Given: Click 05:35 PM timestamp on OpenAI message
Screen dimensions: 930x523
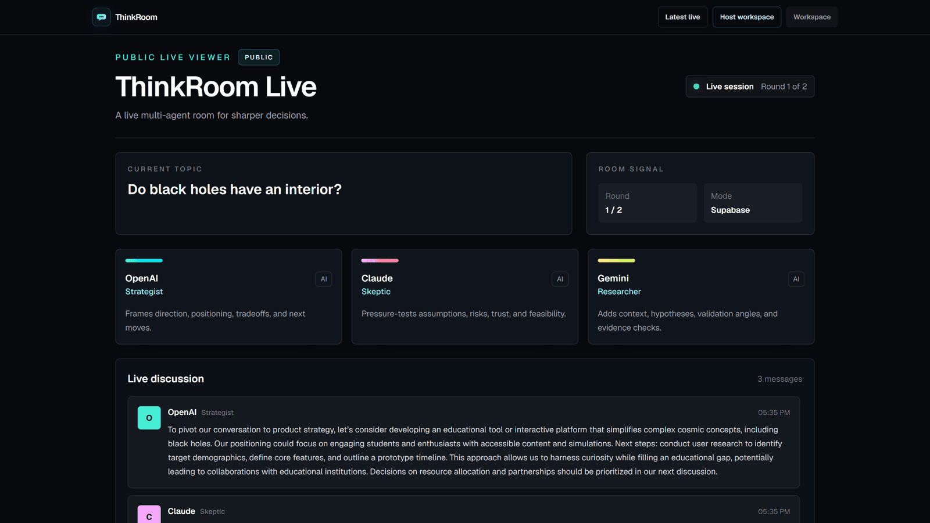Looking at the screenshot, I should pyautogui.click(x=774, y=413).
